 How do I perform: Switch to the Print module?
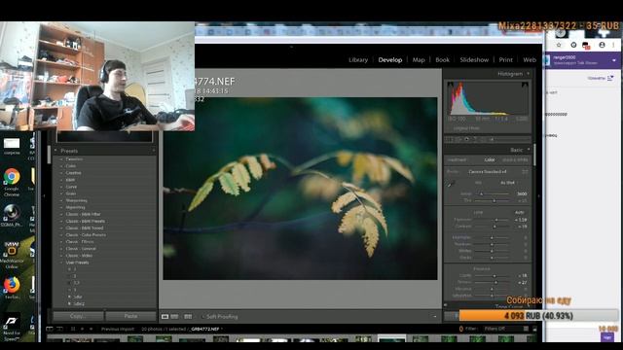click(x=506, y=59)
